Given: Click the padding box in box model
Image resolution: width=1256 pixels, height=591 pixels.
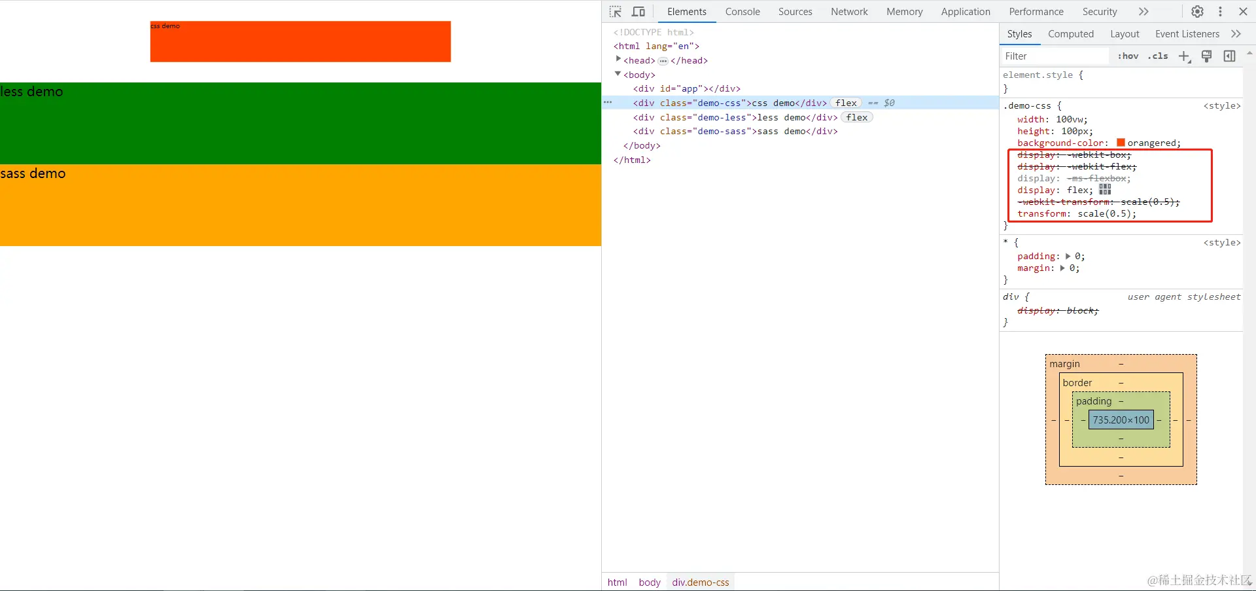Looking at the screenshot, I should pos(1121,401).
